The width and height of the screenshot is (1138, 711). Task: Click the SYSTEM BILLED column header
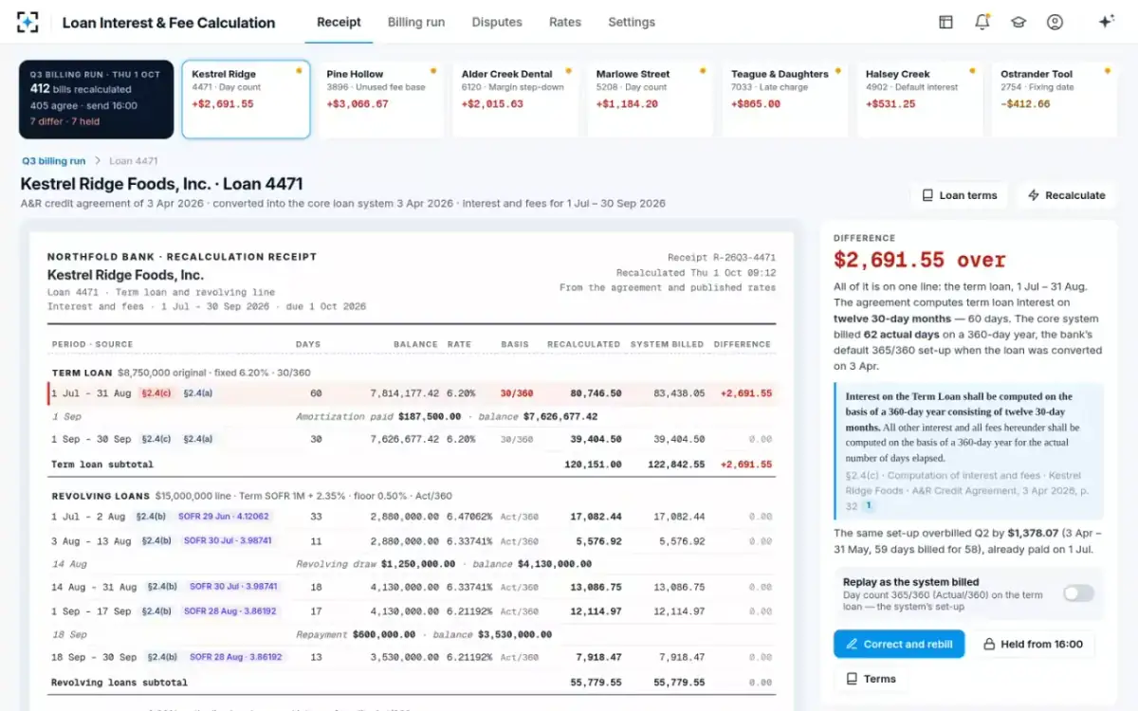(668, 344)
